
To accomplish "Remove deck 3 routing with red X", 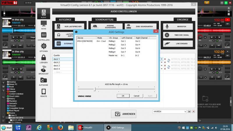I will 165,66.
